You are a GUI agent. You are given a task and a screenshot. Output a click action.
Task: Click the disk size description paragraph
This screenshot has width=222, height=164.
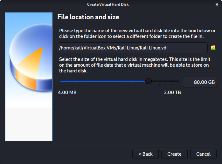click(x=137, y=65)
